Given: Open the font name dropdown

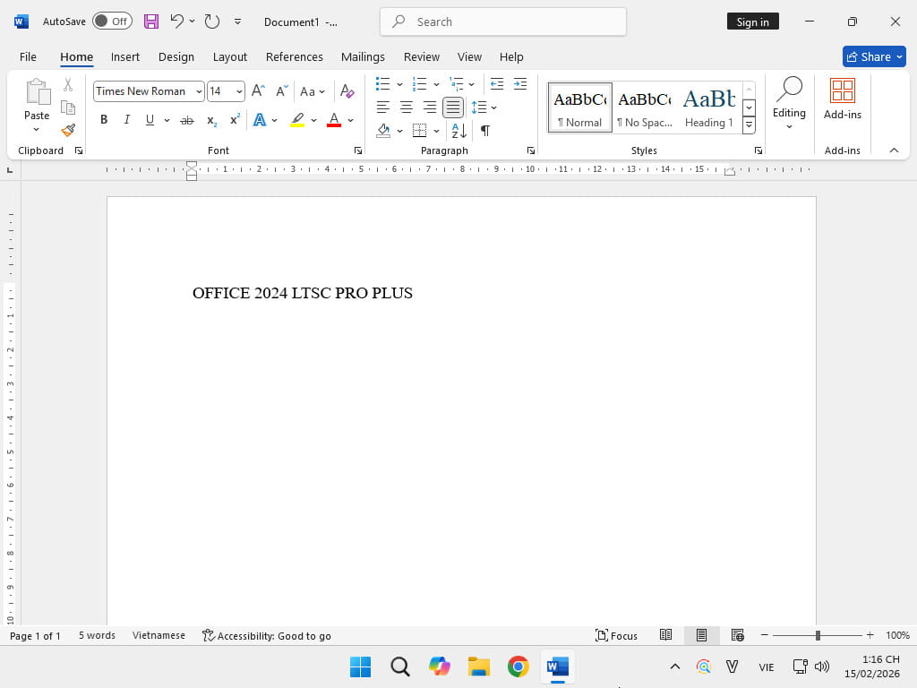Looking at the screenshot, I should point(199,91).
